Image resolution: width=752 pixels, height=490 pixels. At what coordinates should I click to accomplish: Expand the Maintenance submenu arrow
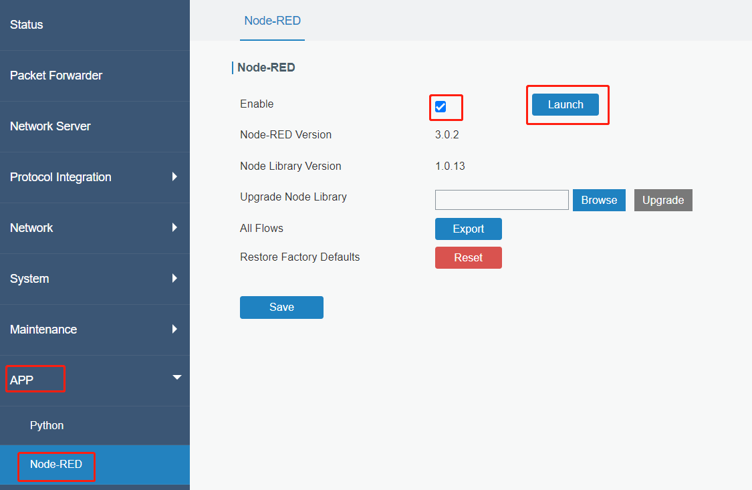(174, 329)
